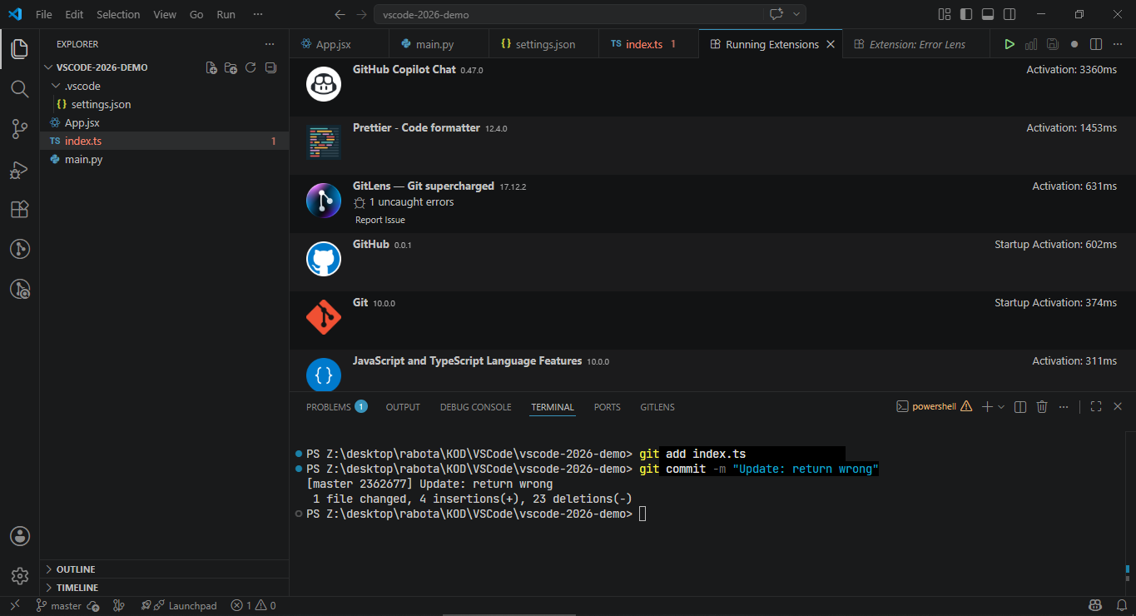Open the commit graph icon in status bar
The image size is (1136, 616).
[x=118, y=606]
